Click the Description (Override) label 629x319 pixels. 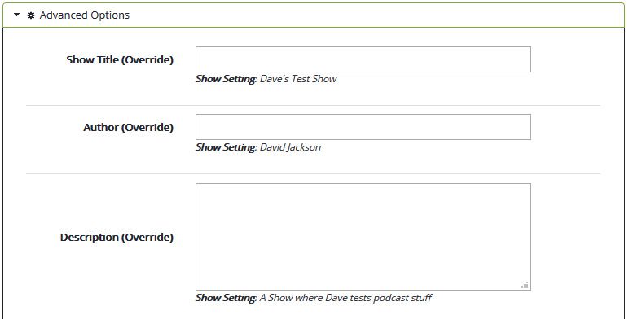(x=117, y=238)
